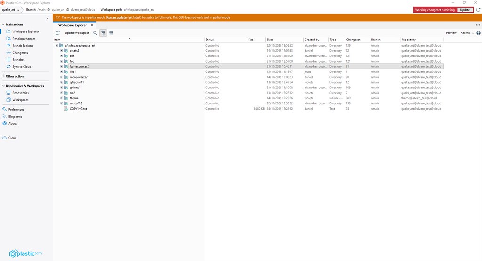Viewport: 482px width, 261px height.
Task: Select the COPYING.txt file
Action: coord(78,108)
